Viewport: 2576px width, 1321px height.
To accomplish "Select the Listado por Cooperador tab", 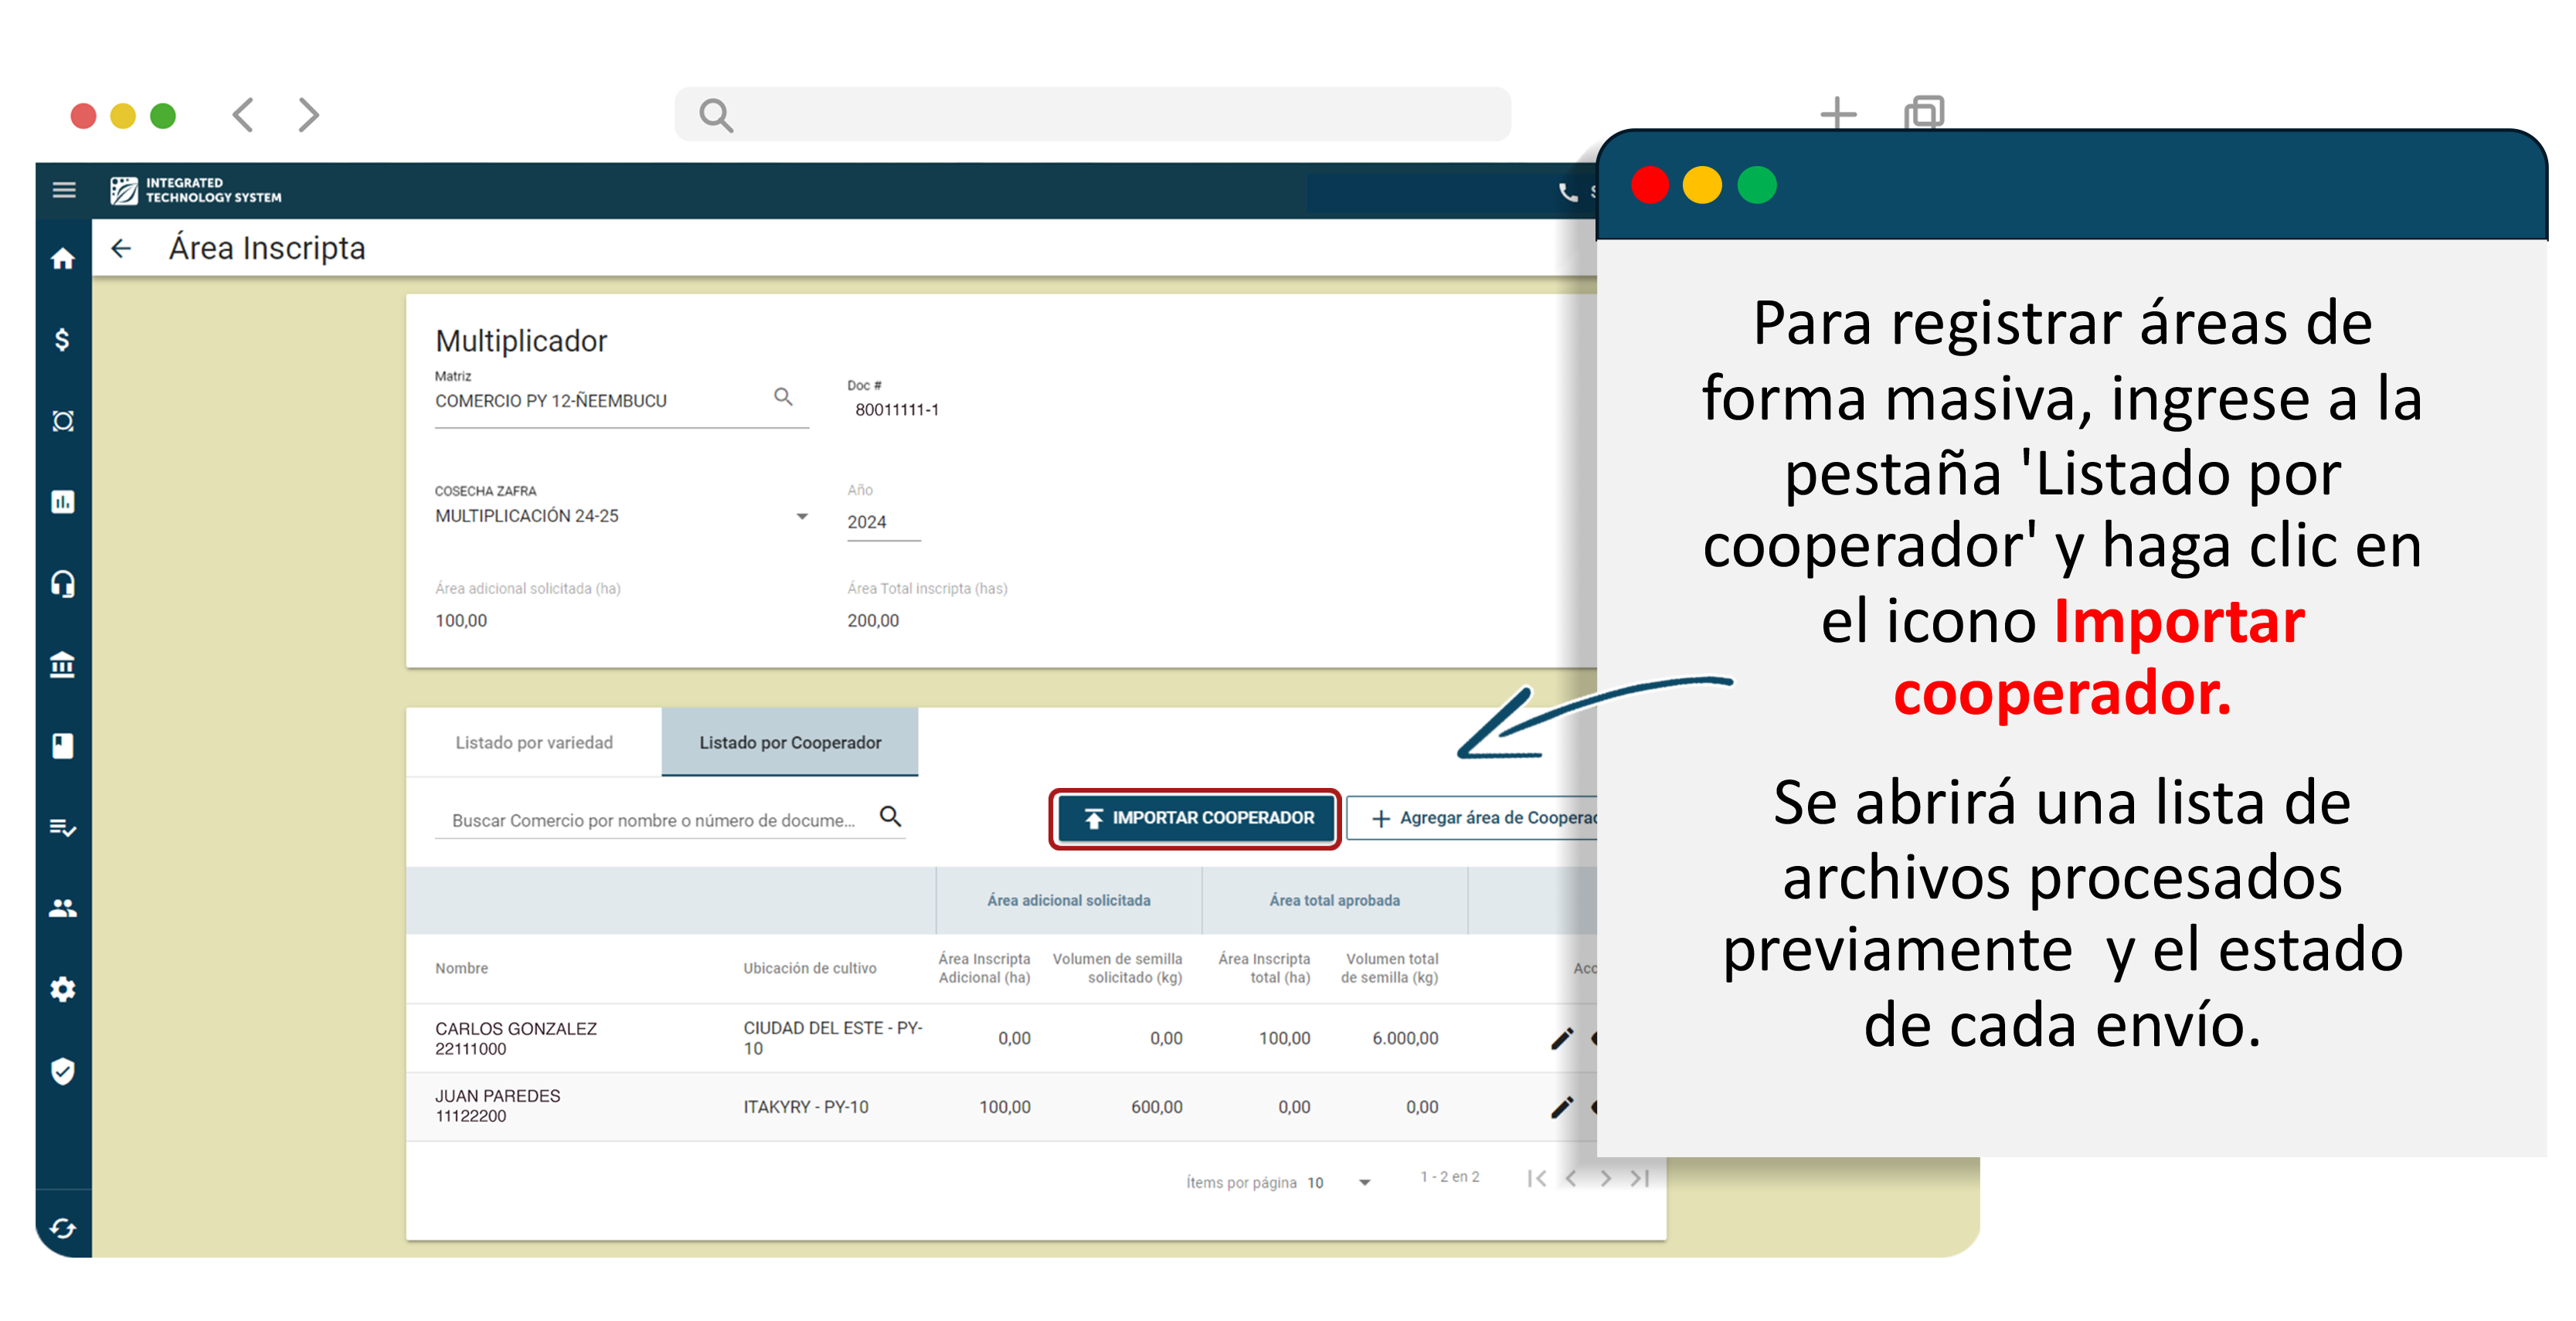I will click(789, 742).
